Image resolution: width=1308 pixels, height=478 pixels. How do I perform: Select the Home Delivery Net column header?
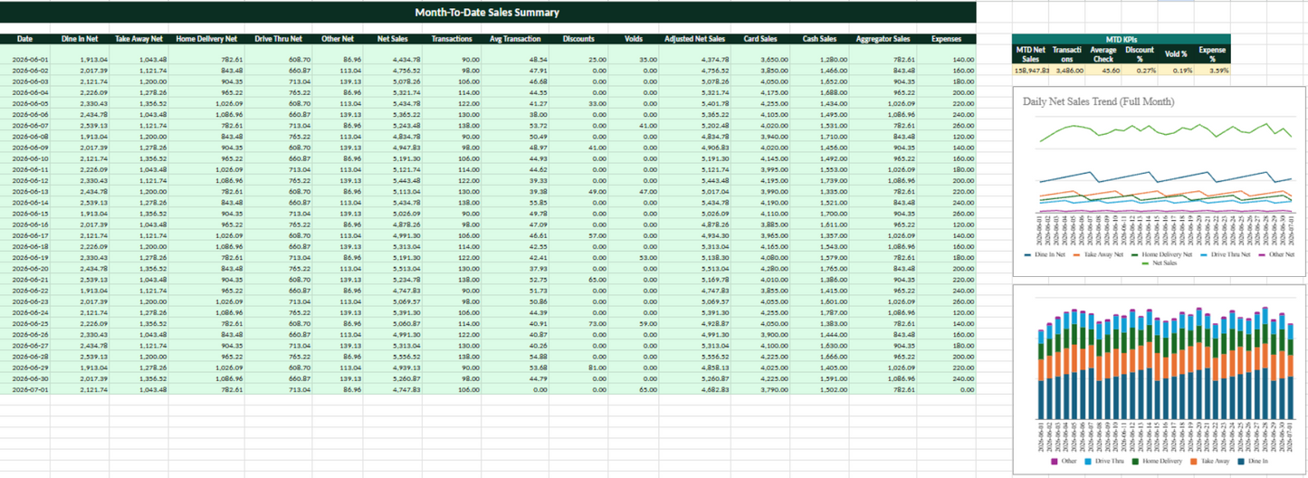[x=206, y=39]
